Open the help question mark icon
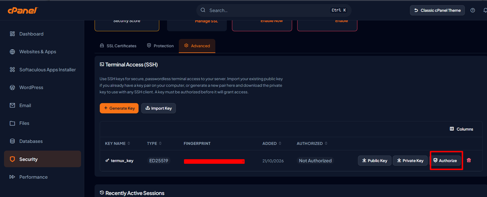The width and height of the screenshot is (487, 197). click(473, 10)
